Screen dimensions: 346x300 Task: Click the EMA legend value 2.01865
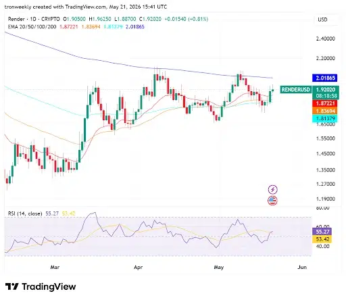pyautogui.click(x=135, y=27)
